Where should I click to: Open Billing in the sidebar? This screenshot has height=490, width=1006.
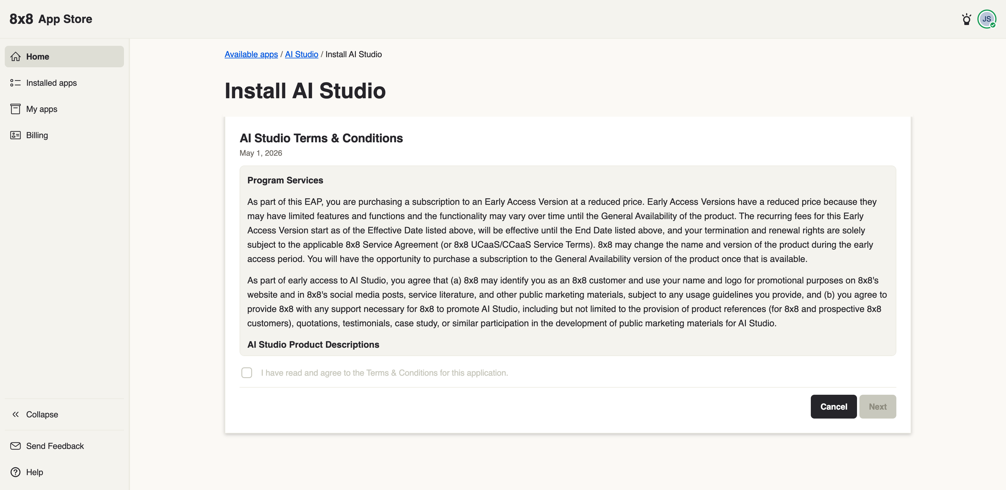click(x=64, y=135)
